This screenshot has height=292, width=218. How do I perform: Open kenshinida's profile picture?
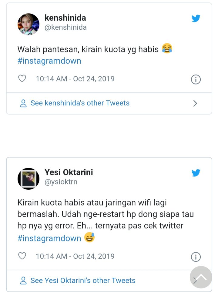tap(29, 24)
